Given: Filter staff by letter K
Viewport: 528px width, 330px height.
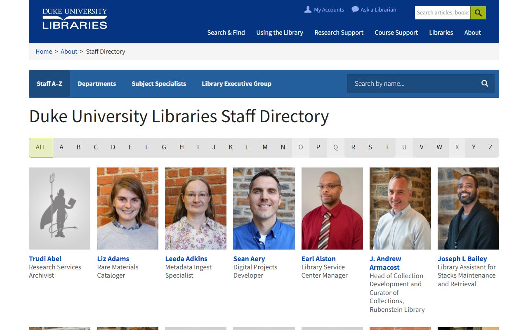Looking at the screenshot, I should [x=231, y=147].
